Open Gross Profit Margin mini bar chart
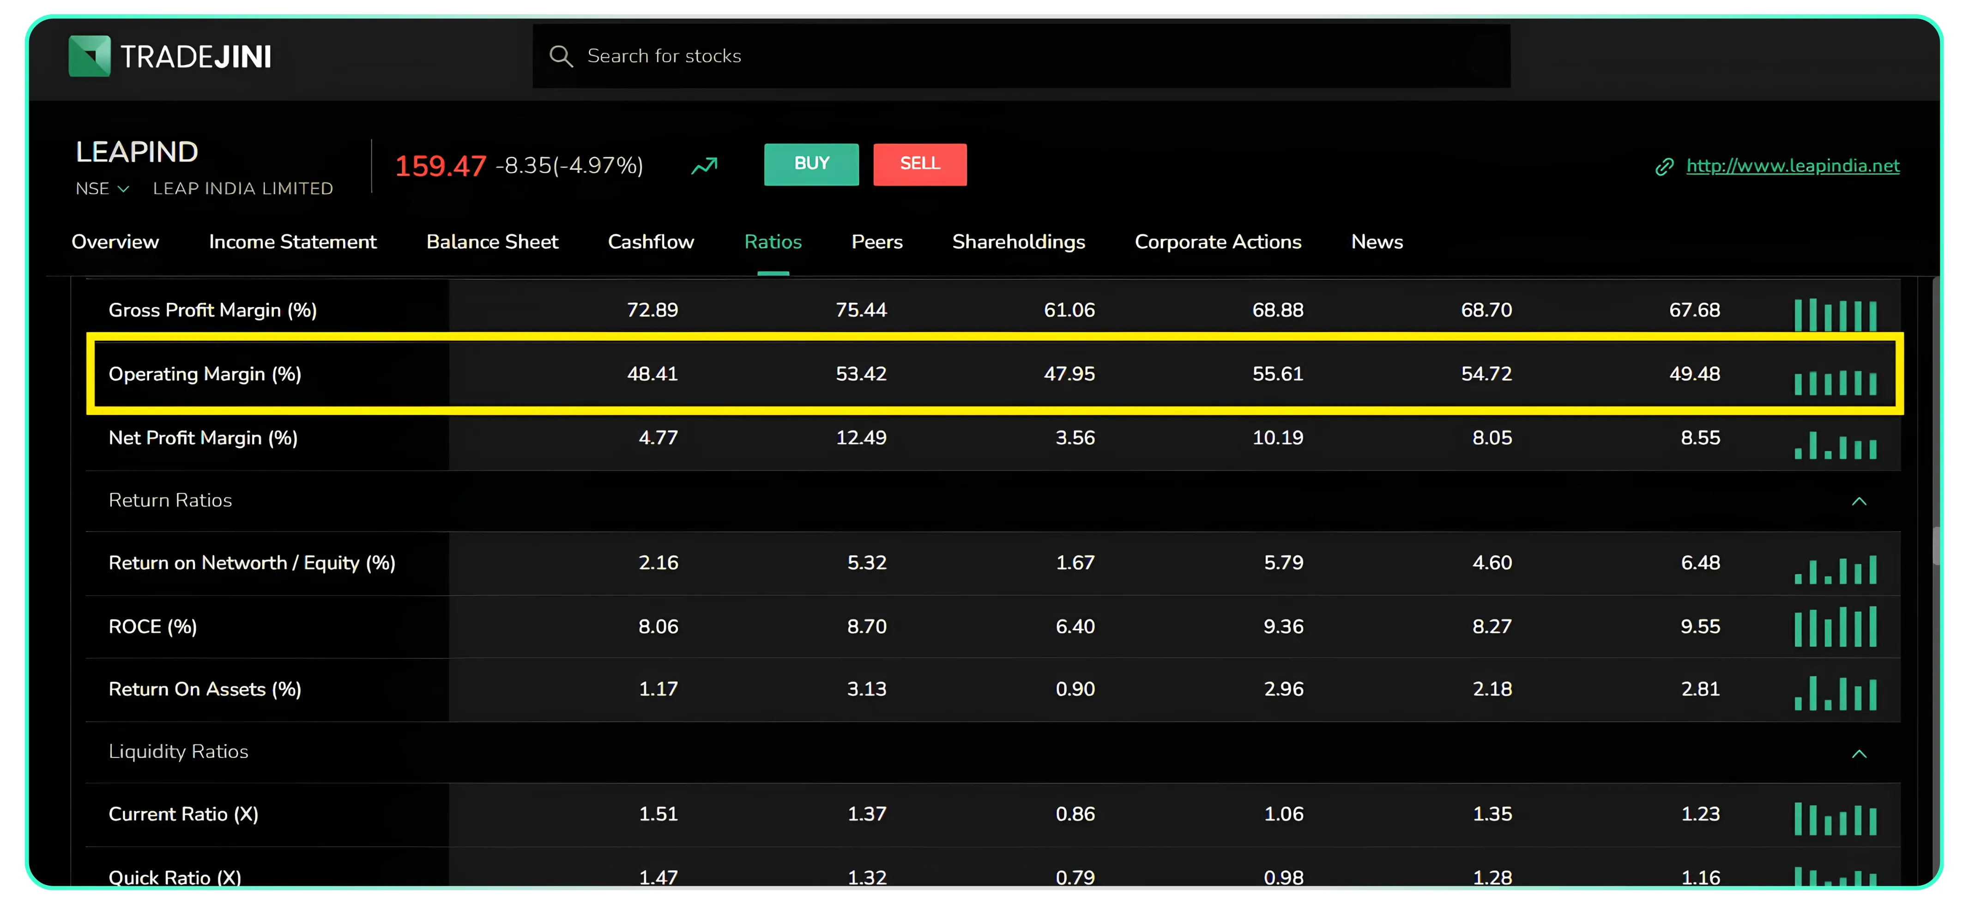Image resolution: width=1969 pixels, height=912 pixels. coord(1835,314)
